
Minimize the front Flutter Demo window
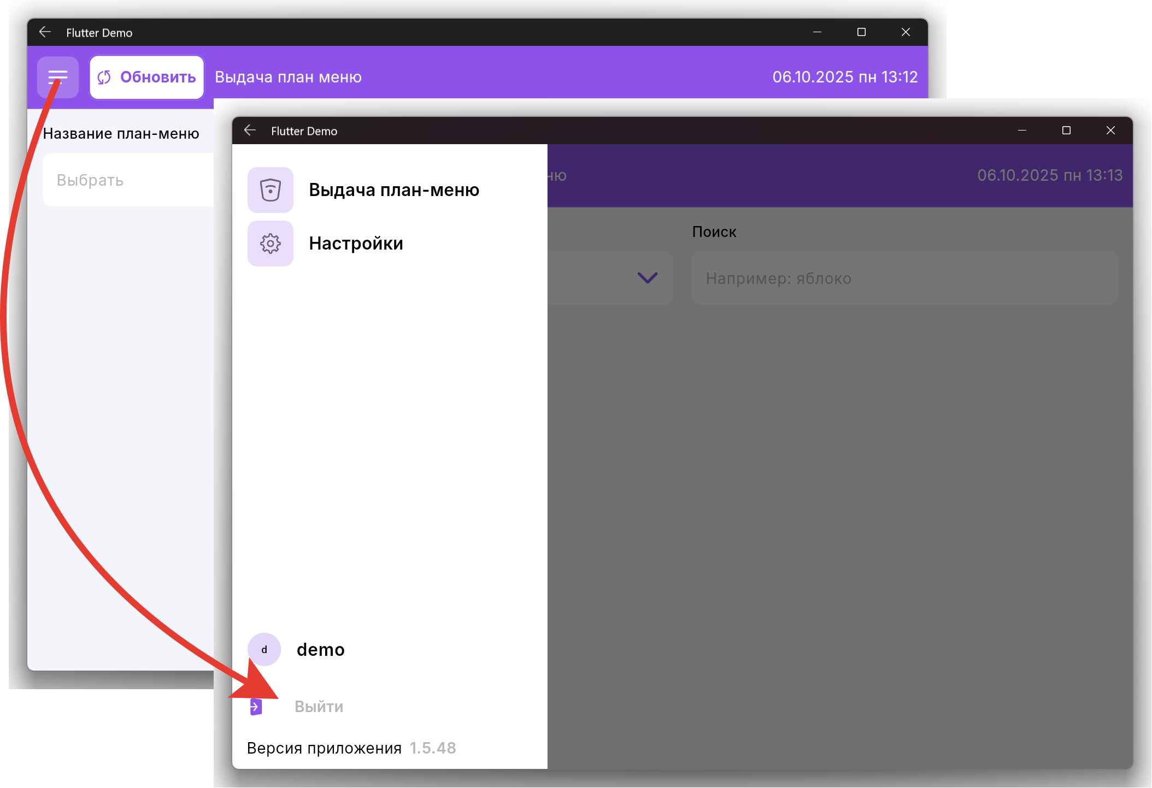click(x=1022, y=131)
